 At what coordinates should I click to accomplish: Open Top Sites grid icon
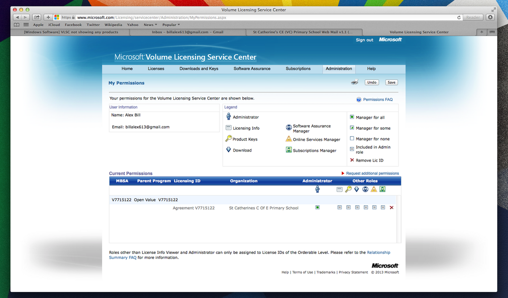point(26,25)
